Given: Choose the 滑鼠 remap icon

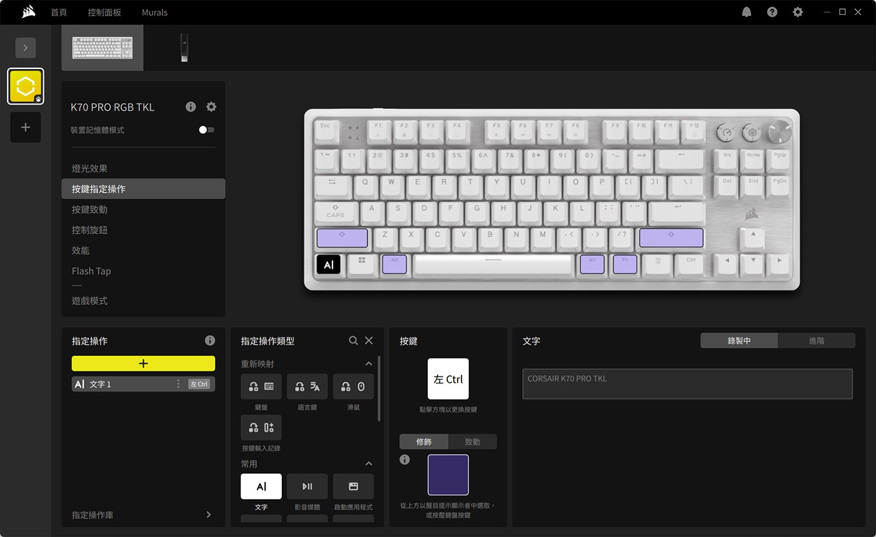Looking at the screenshot, I should [x=353, y=387].
